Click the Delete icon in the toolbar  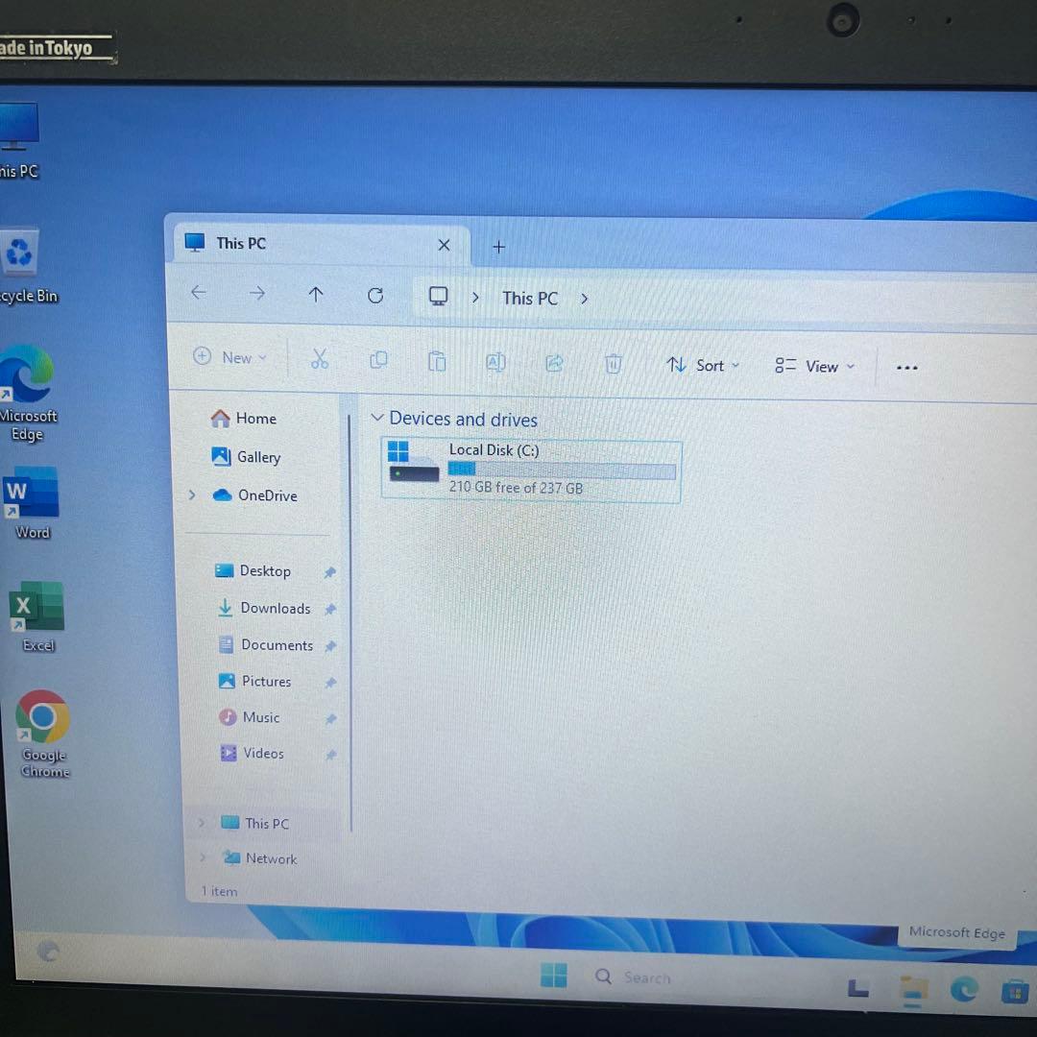(x=613, y=364)
